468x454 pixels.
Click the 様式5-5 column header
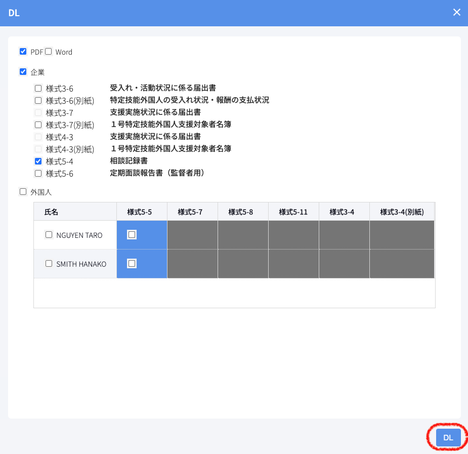pyautogui.click(x=140, y=212)
